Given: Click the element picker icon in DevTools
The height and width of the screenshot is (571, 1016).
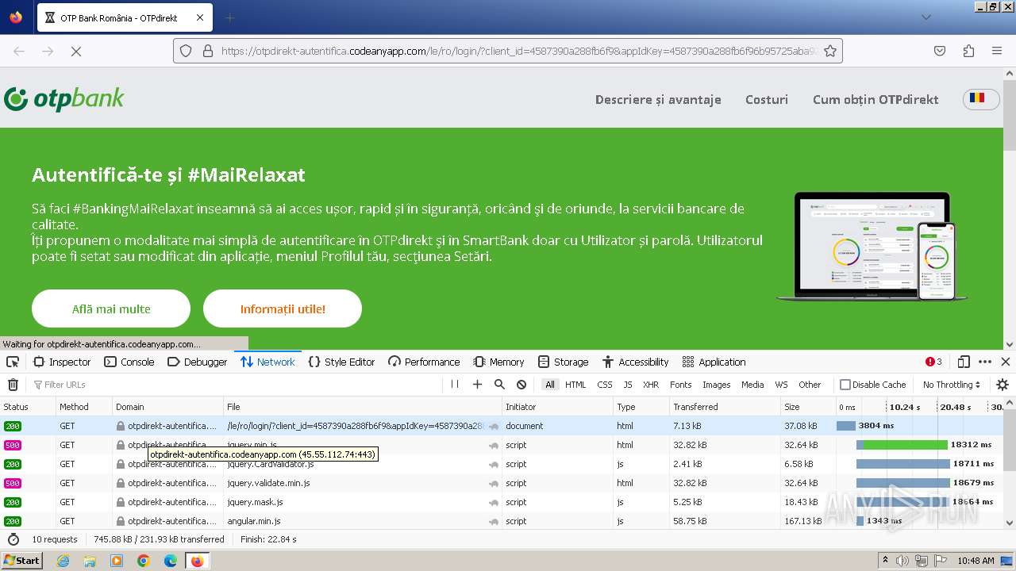Looking at the screenshot, I should 13,362.
